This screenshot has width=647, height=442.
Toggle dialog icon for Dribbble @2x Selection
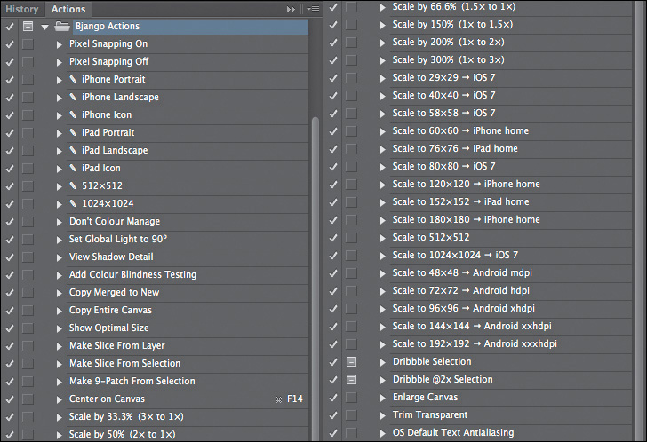click(351, 380)
